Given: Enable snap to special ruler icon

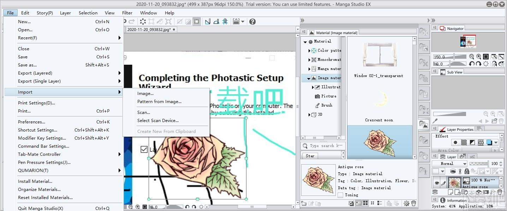Looking at the screenshot, I should [216, 21].
